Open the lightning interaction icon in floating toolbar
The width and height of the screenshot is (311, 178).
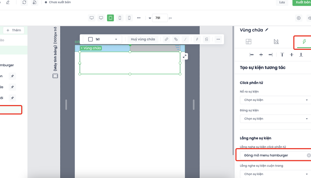[197, 39]
